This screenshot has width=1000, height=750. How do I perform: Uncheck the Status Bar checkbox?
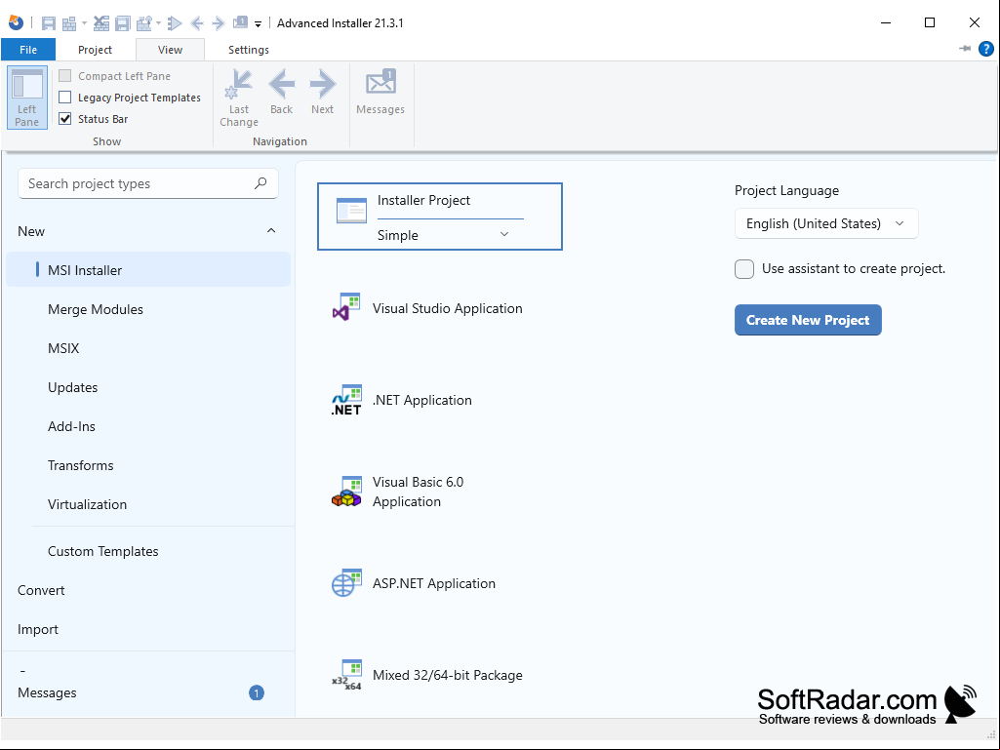[x=65, y=119]
